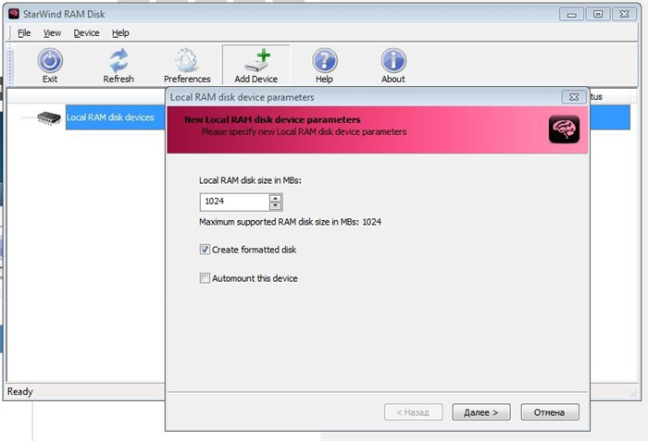Click the Local RAM disk size in MBs label
This screenshot has height=441, width=648.
250,180
